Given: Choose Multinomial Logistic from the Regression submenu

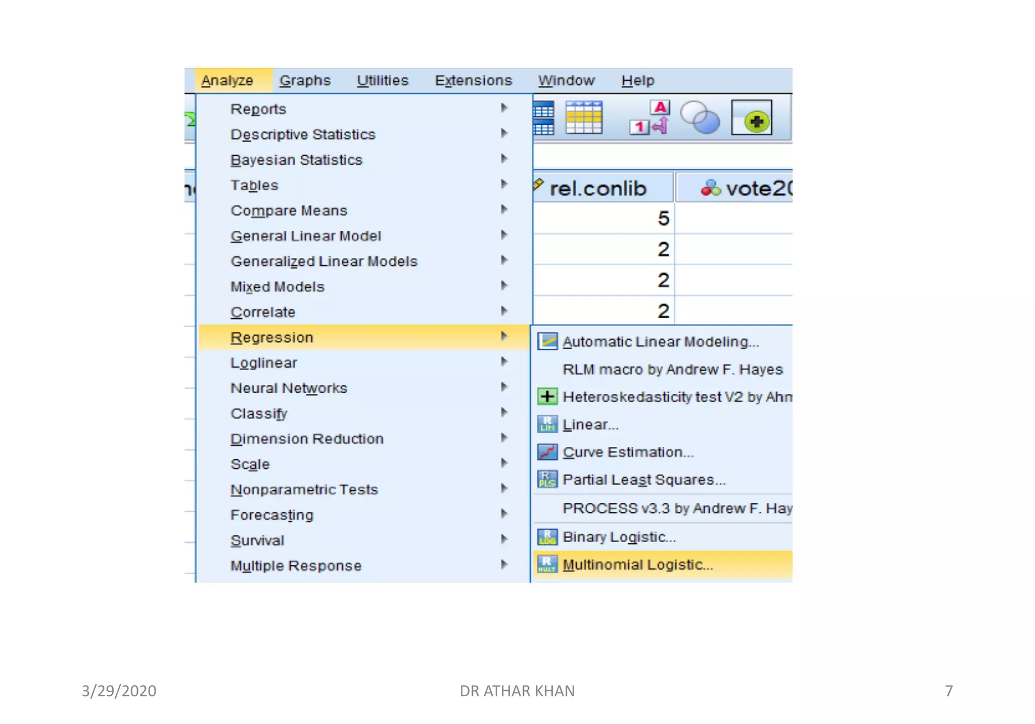Looking at the screenshot, I should pos(638,564).
